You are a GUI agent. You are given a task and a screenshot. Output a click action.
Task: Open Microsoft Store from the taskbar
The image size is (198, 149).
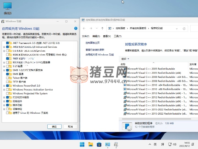tap(99, 144)
